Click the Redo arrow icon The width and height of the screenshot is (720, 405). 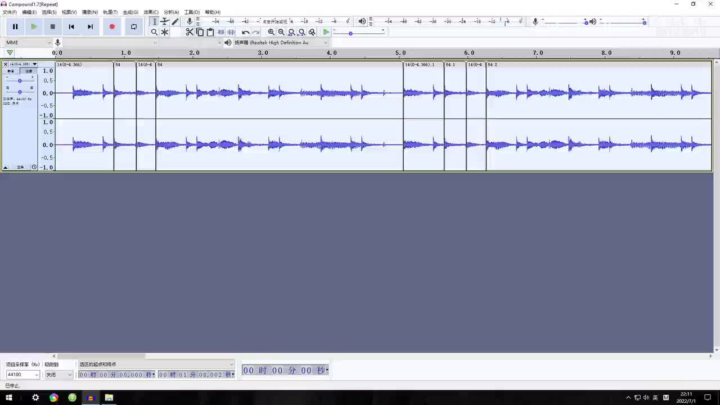click(x=255, y=32)
